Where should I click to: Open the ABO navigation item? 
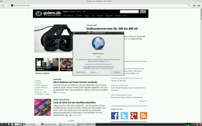pos(84,11)
